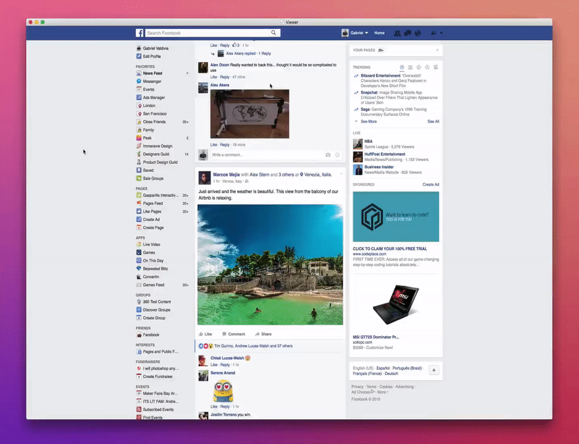579x444 pixels.
Task: Open Snapchat trending topic
Action: click(x=369, y=93)
